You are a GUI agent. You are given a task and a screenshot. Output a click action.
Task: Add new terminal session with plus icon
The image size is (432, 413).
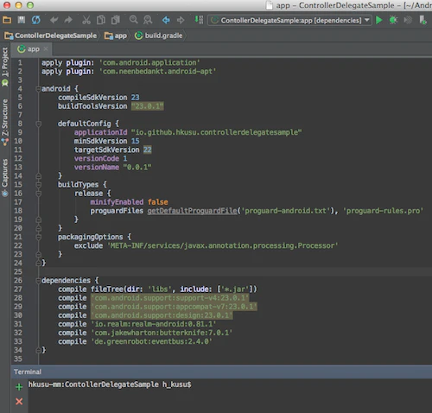tap(19, 387)
